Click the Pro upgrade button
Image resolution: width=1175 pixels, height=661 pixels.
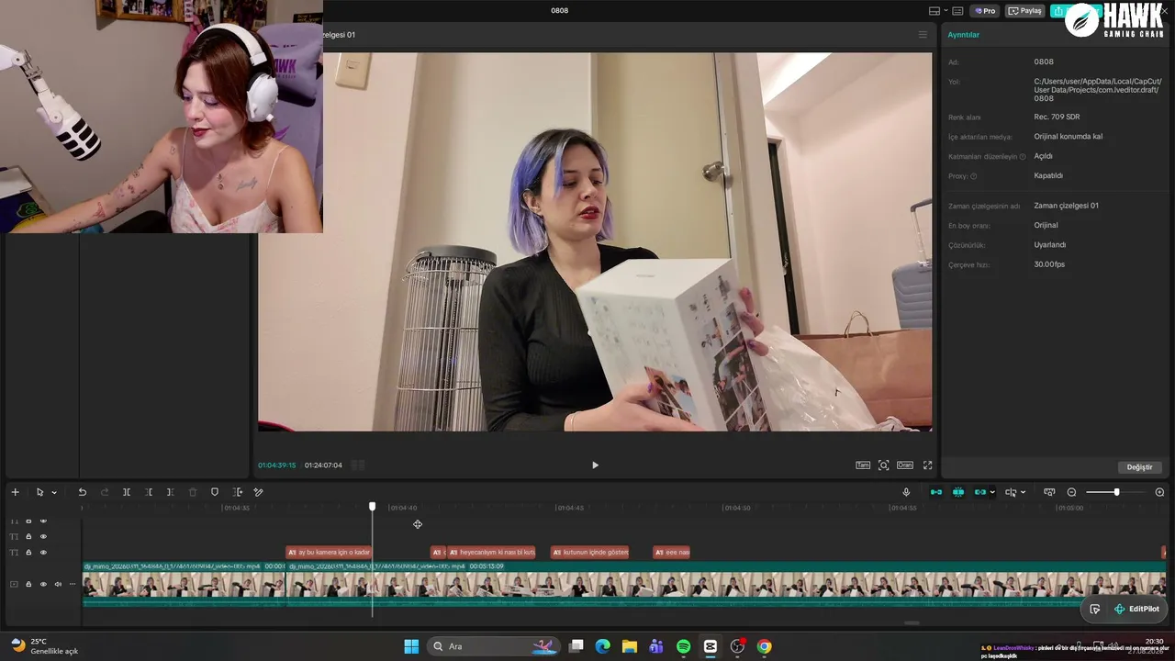986,11
